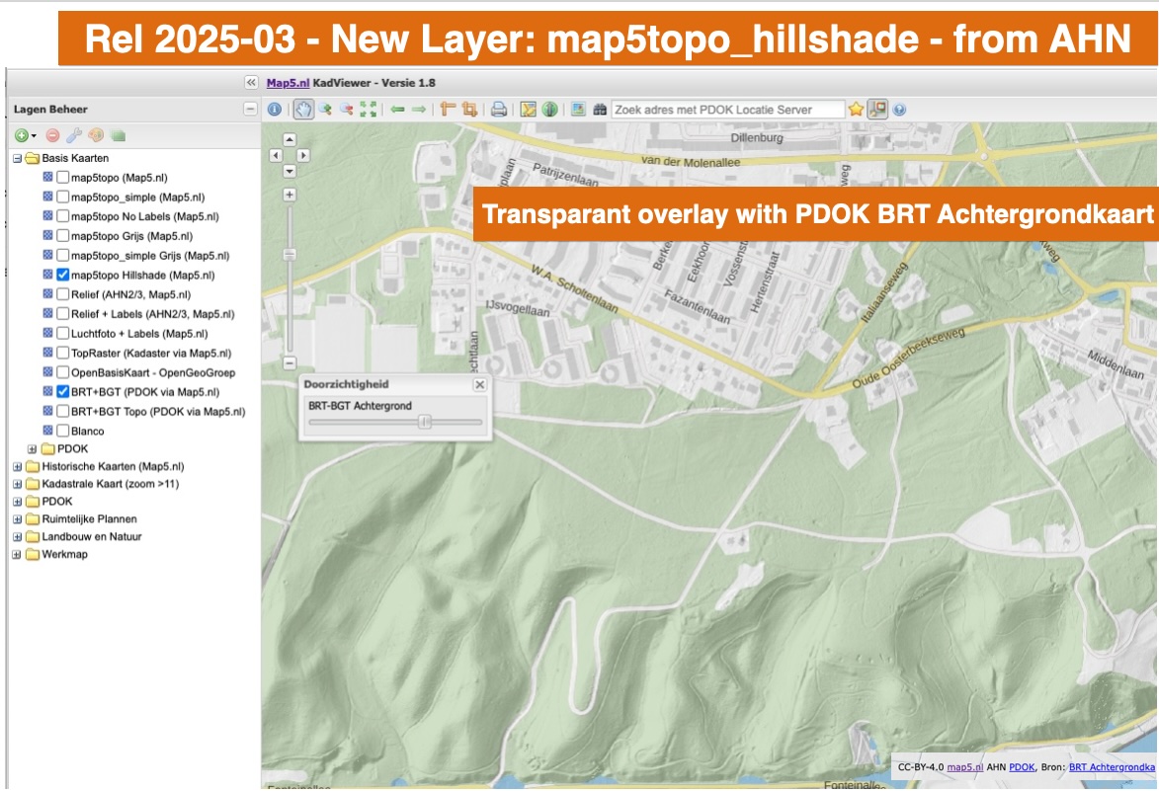Expand Landbouw en Natuur folder
The image size is (1159, 792).
pyautogui.click(x=17, y=537)
